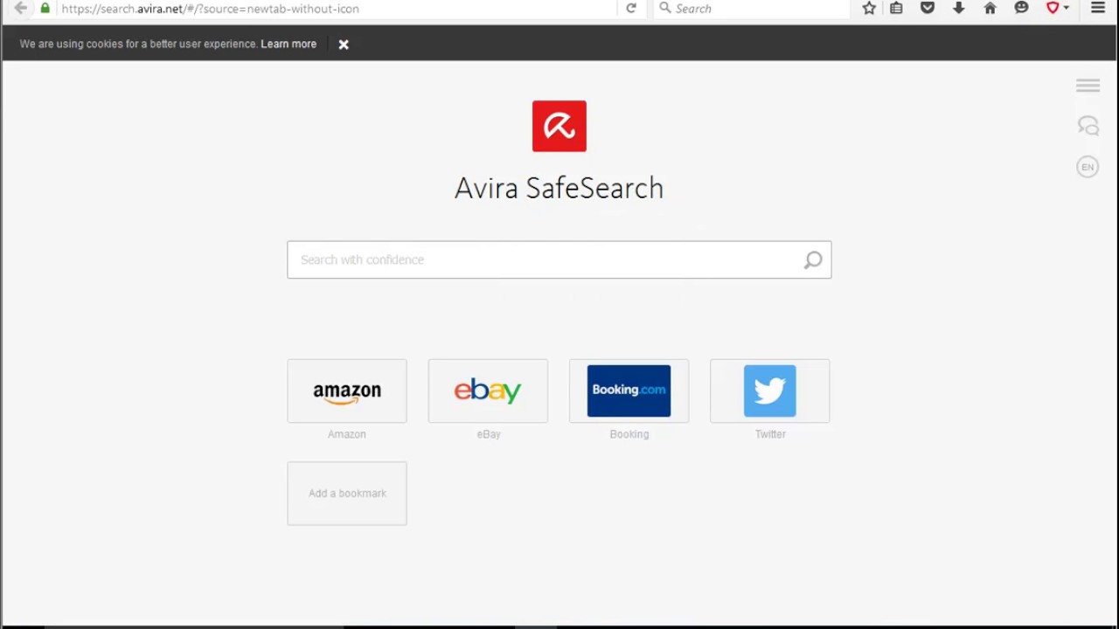The width and height of the screenshot is (1119, 629).
Task: Go to home page icon
Action: pyautogui.click(x=990, y=8)
